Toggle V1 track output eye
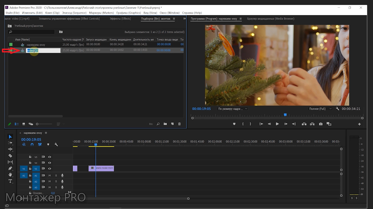Viewport: 373px width, 209px height. (x=49, y=169)
